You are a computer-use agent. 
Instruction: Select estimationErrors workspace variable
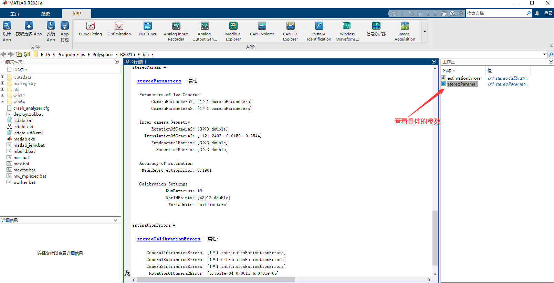464,78
